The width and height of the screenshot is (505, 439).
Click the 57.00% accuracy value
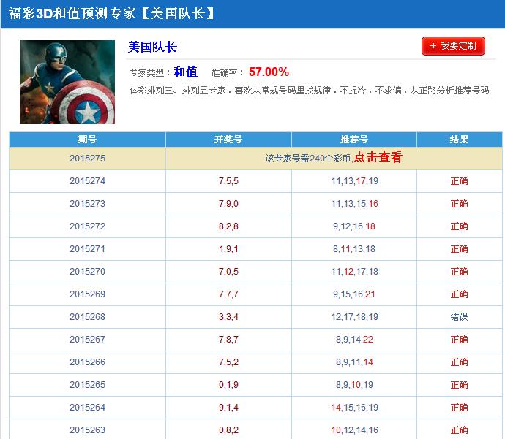[x=269, y=72]
